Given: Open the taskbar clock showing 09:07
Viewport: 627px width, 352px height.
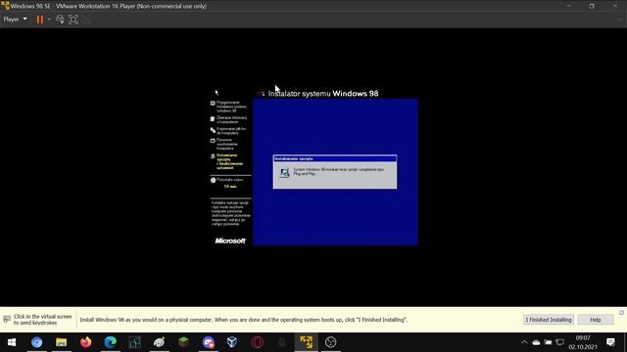Looking at the screenshot, I should [583, 342].
